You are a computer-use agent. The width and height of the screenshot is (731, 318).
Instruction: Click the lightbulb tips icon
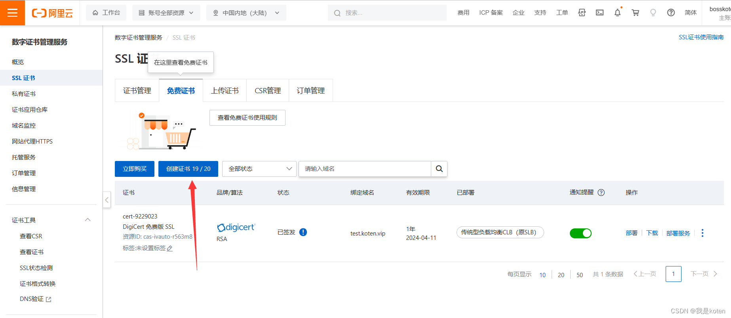653,13
